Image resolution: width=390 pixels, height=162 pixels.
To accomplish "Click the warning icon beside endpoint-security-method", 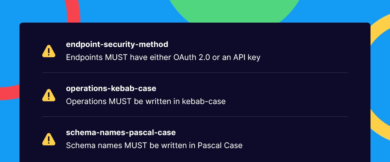I will pos(49,51).
